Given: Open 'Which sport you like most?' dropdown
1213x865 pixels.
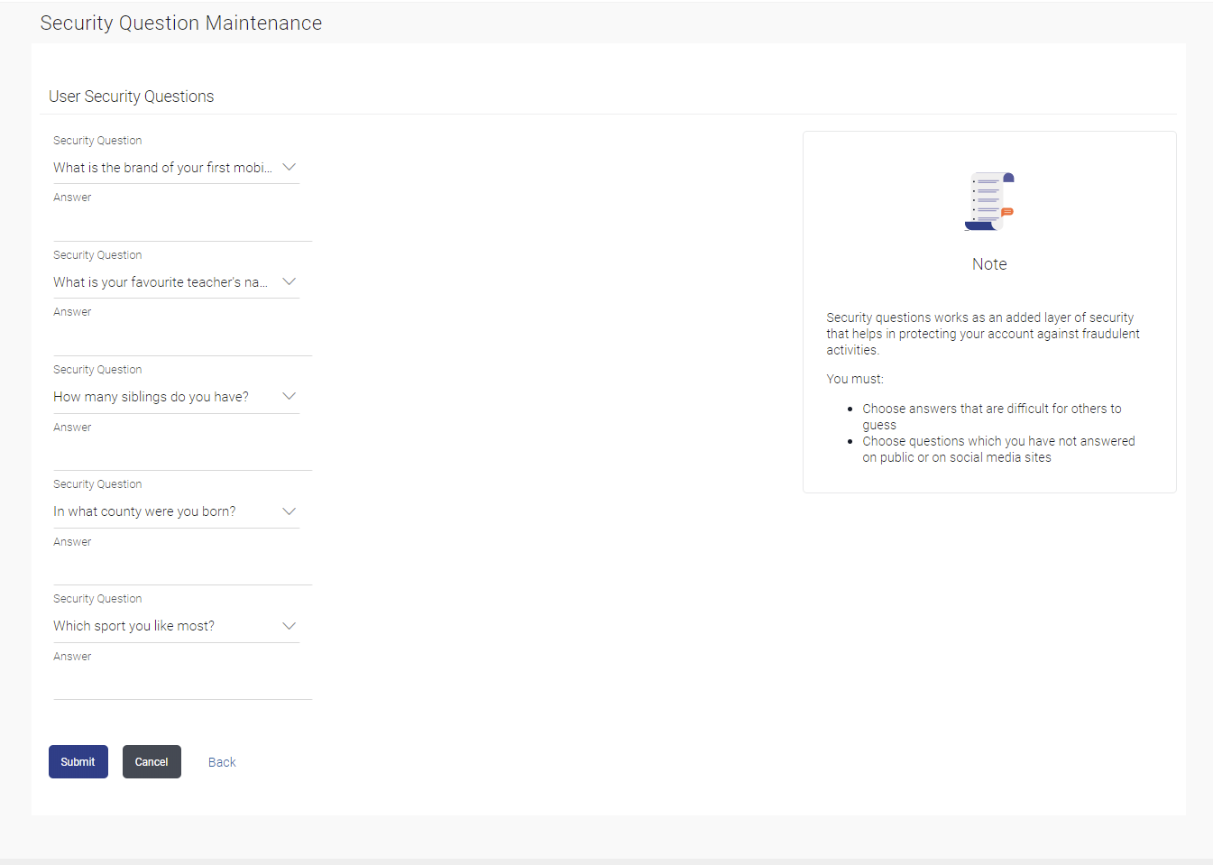Looking at the screenshot, I should pos(176,626).
